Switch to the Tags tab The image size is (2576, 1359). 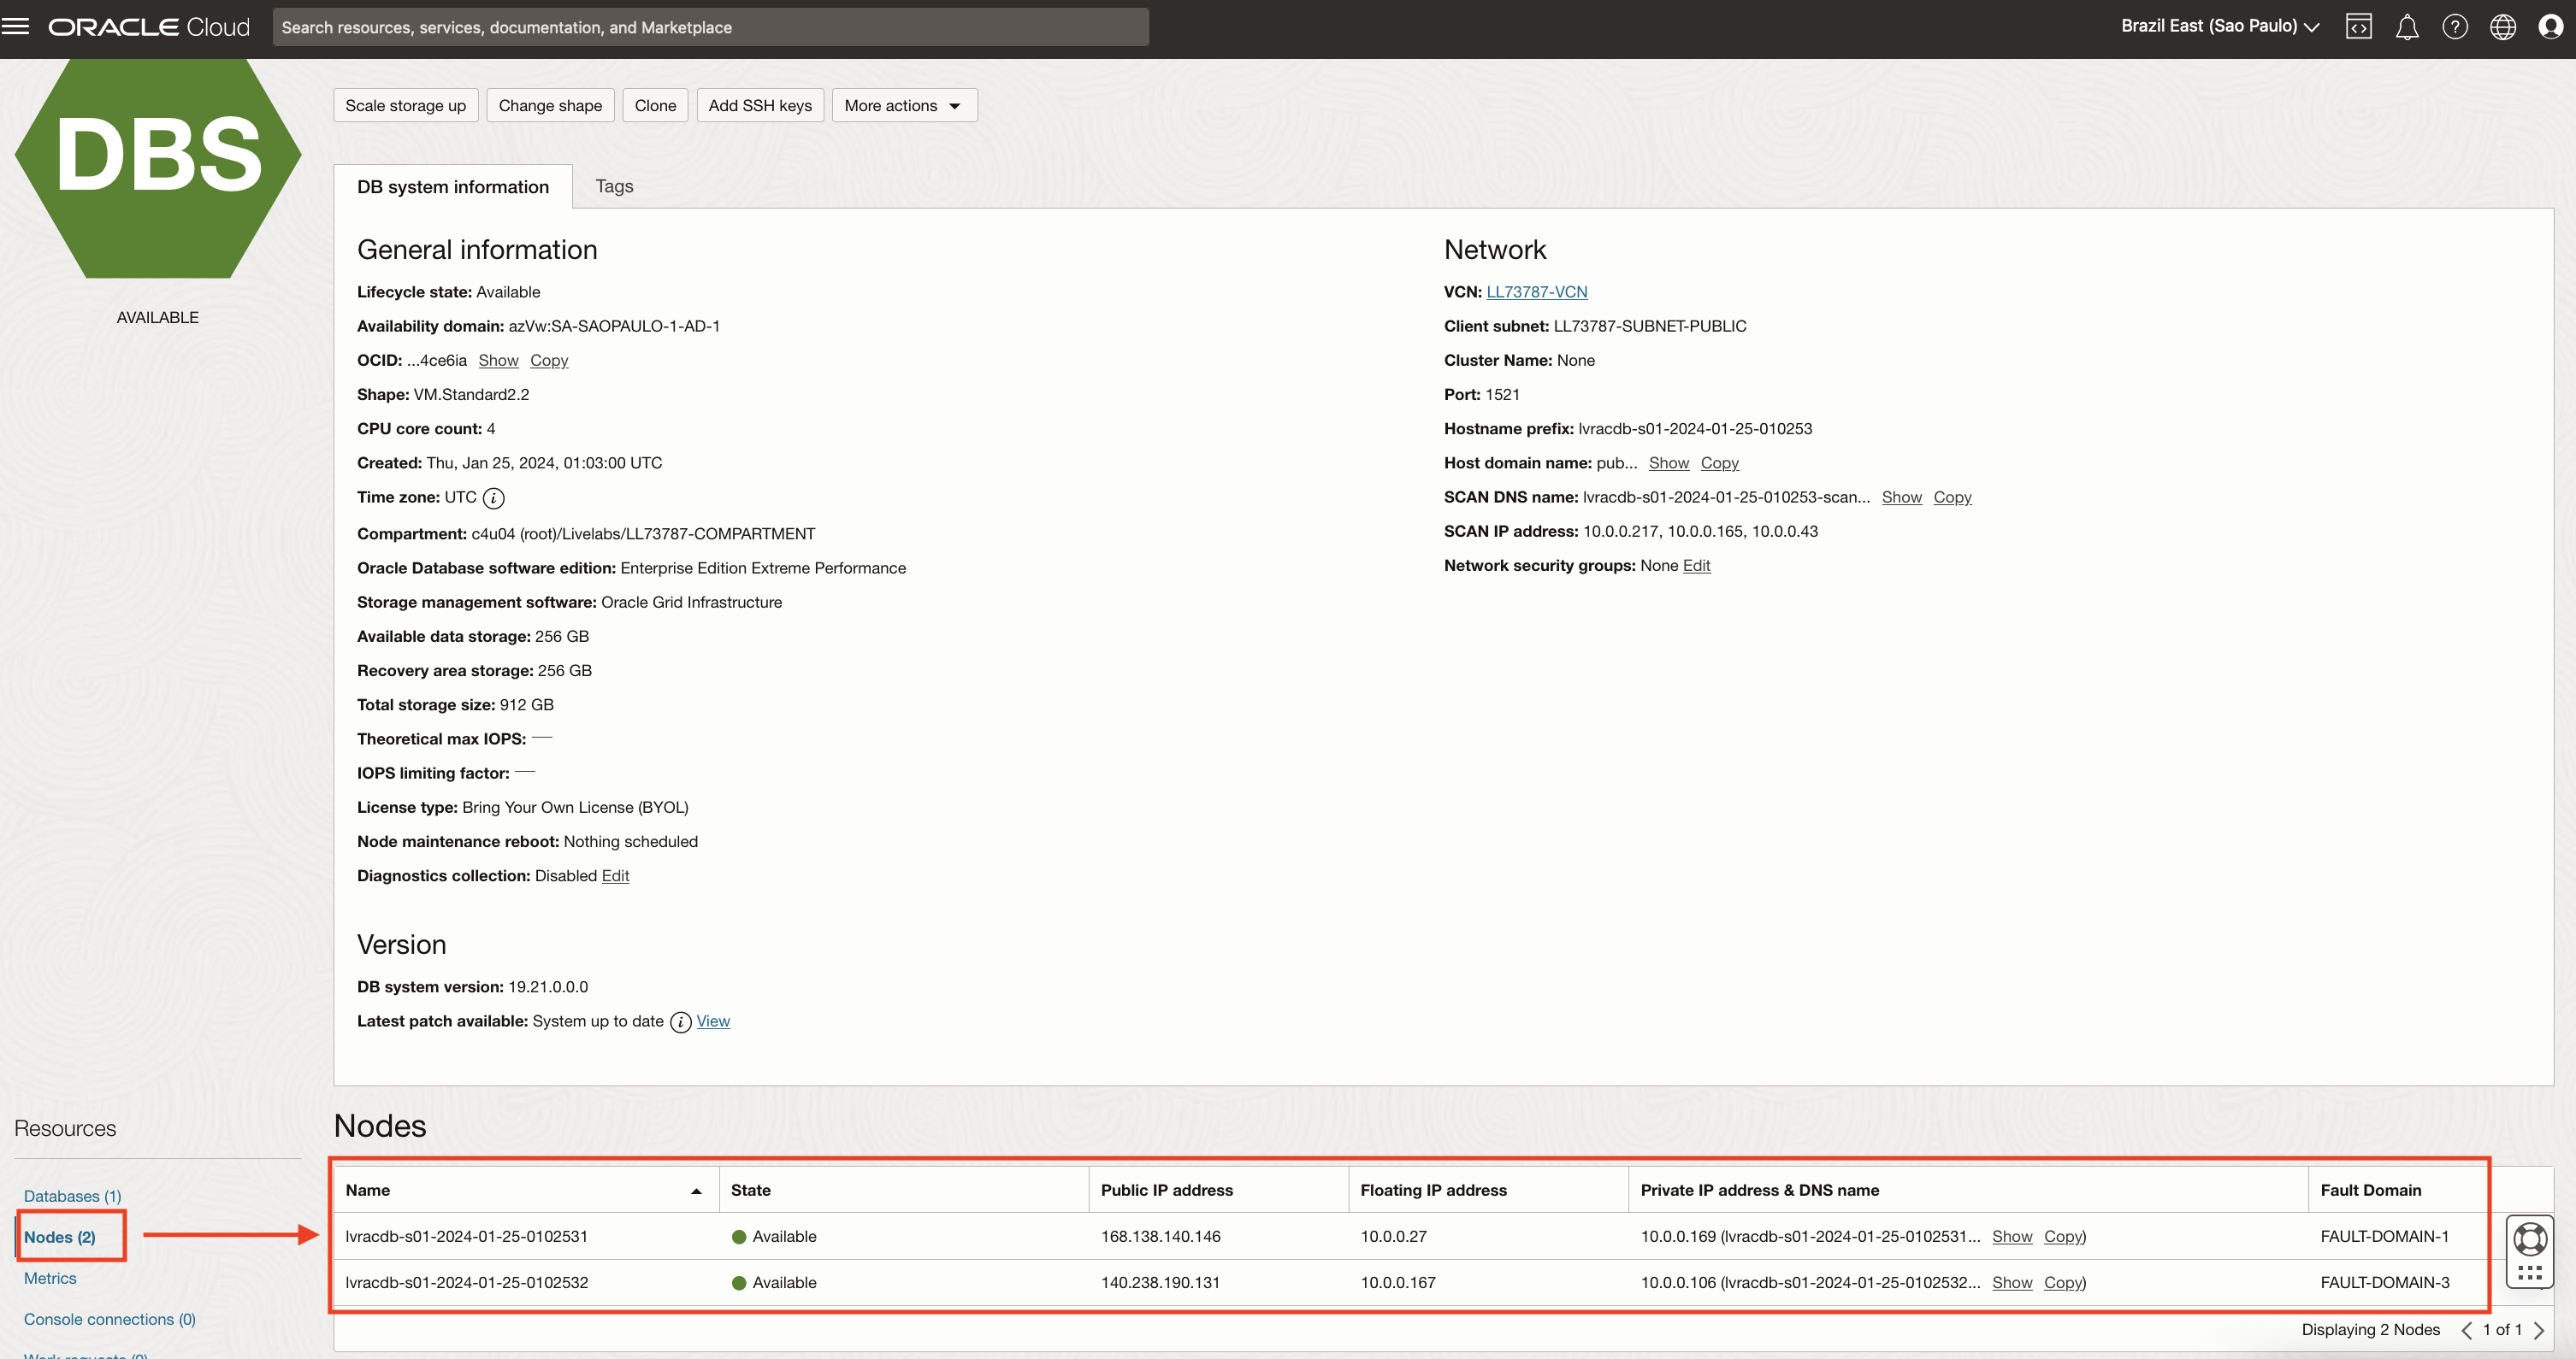click(614, 187)
